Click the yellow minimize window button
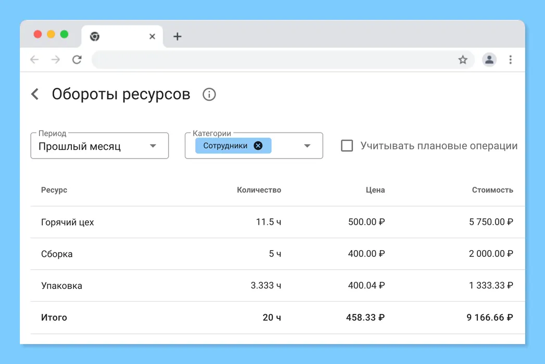Image resolution: width=545 pixels, height=364 pixels. point(50,34)
